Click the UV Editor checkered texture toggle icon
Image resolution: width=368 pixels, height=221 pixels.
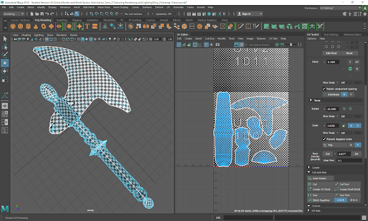point(241,45)
